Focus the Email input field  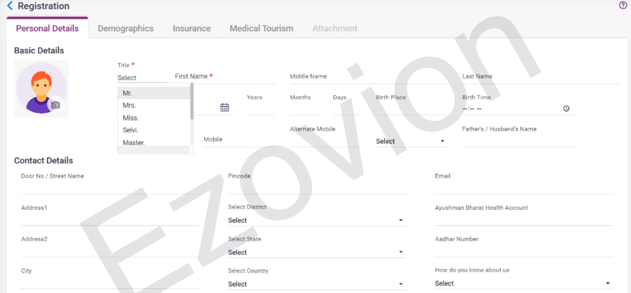[524, 187]
